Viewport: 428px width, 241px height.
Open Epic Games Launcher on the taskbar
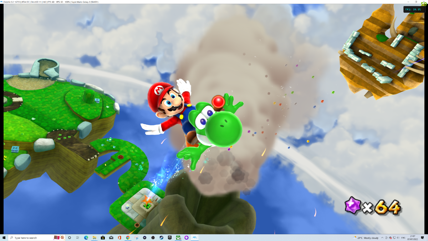click(169, 237)
